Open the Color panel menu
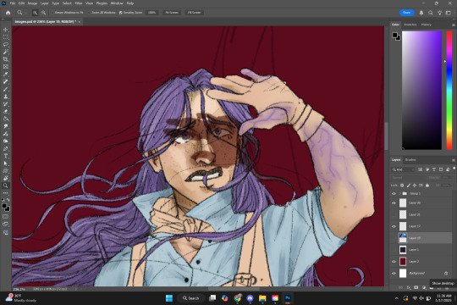This screenshot has height=305, width=457. [x=454, y=25]
